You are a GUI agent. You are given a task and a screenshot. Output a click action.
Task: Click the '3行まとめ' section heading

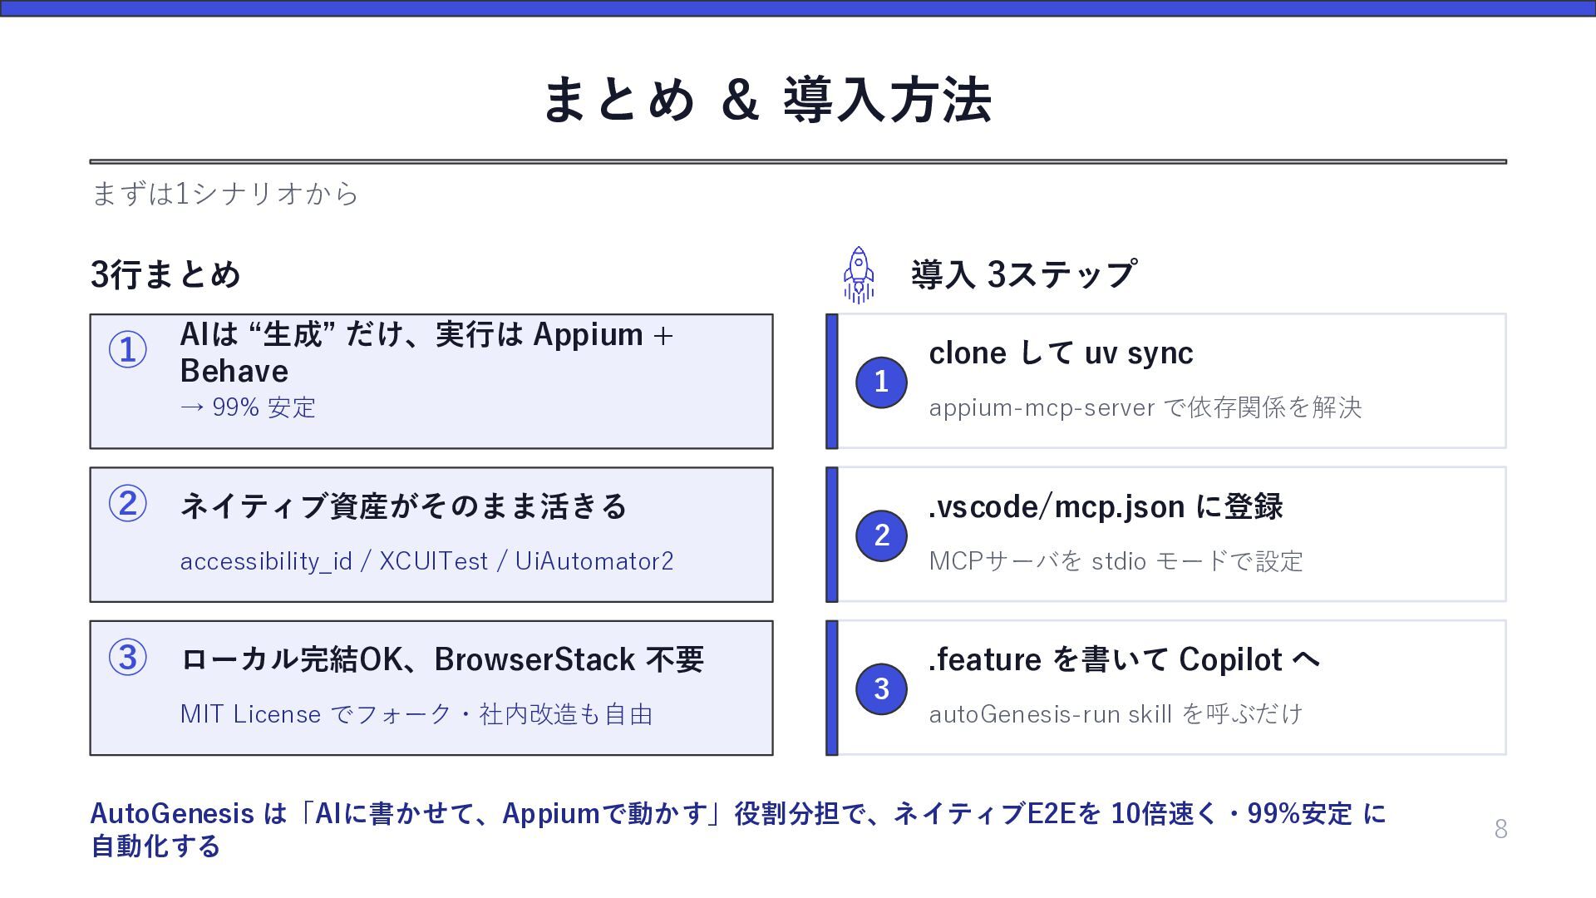click(x=165, y=274)
